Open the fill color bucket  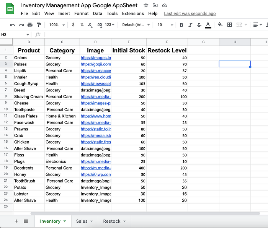point(220,24)
